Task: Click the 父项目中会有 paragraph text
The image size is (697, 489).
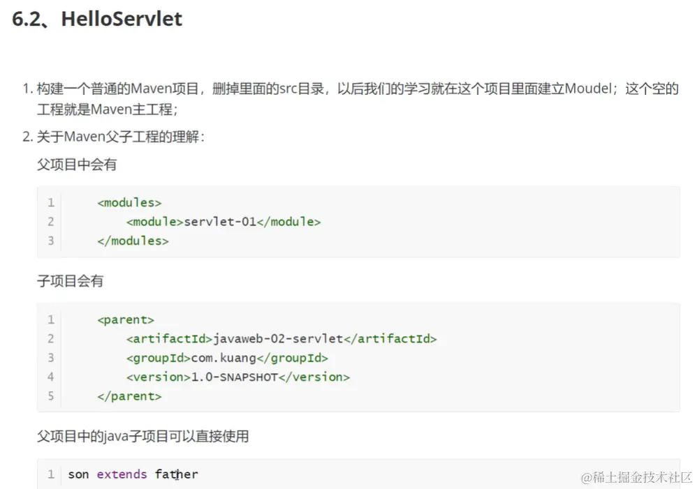Action: 77,165
